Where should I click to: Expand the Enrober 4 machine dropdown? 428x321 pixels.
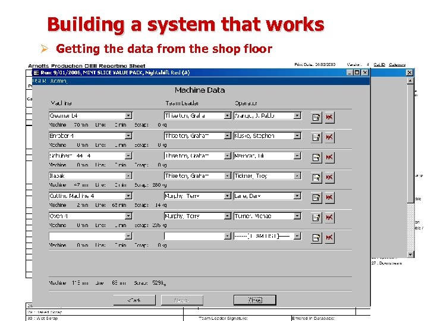(128, 136)
